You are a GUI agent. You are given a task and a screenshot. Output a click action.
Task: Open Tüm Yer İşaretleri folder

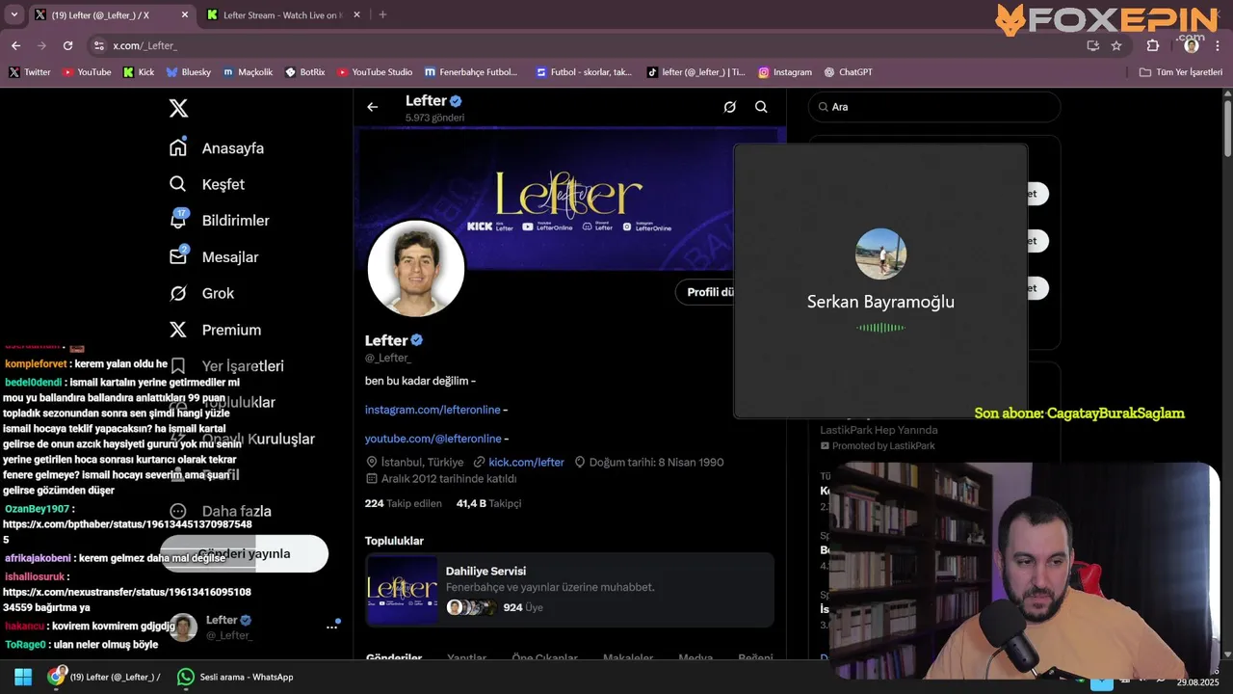(x=1181, y=72)
